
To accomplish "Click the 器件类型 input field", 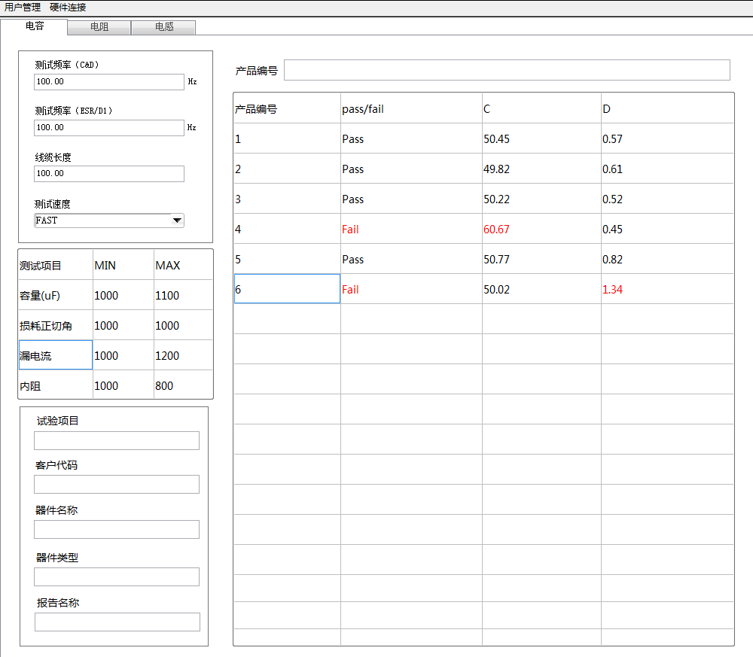I will (117, 577).
